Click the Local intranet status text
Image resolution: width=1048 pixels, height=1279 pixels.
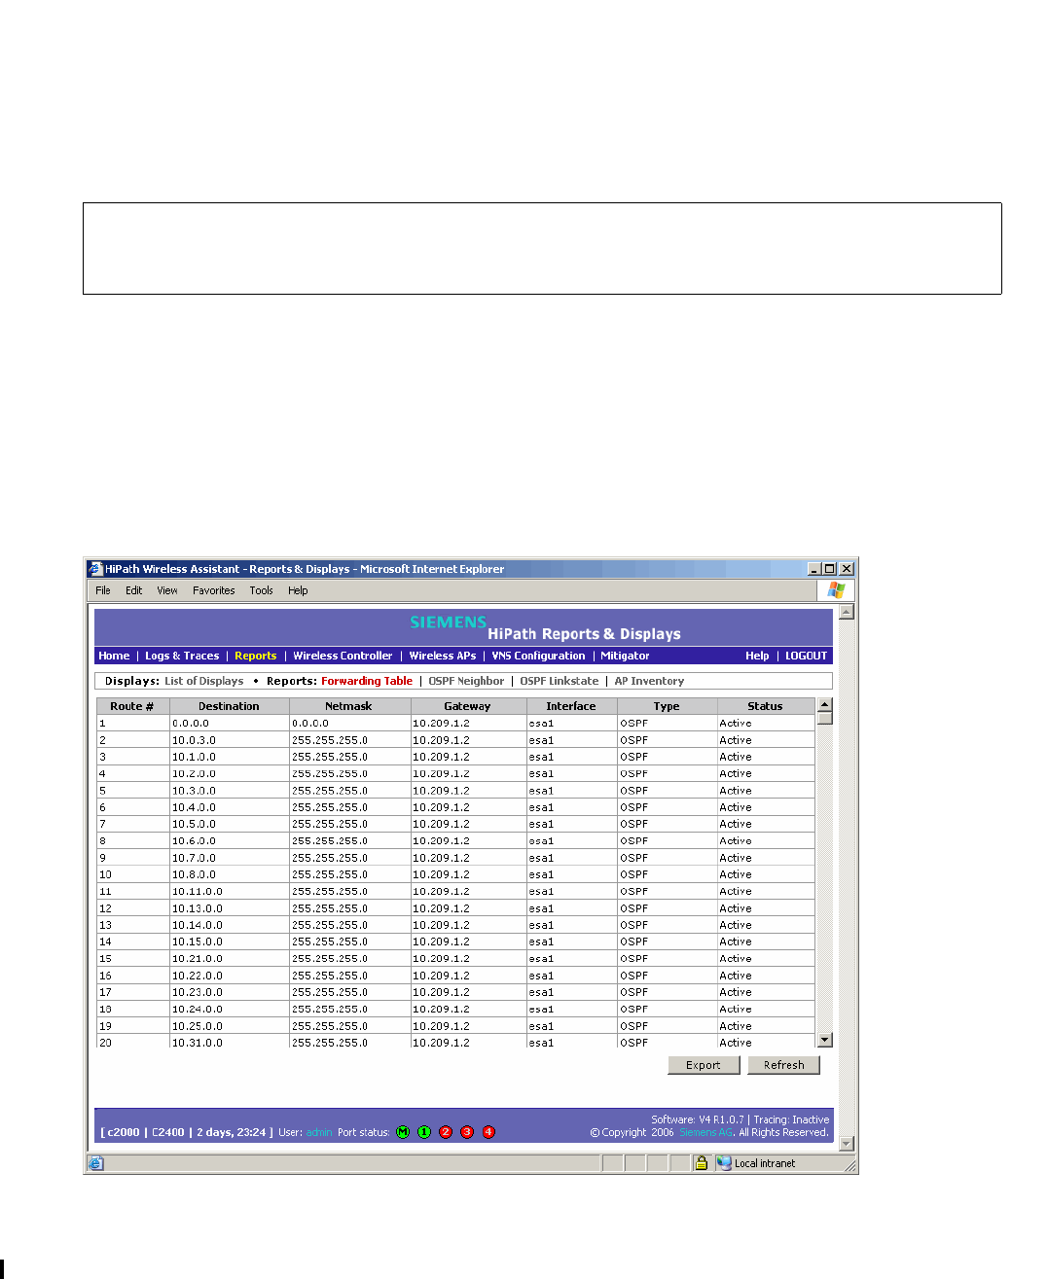tap(765, 1163)
